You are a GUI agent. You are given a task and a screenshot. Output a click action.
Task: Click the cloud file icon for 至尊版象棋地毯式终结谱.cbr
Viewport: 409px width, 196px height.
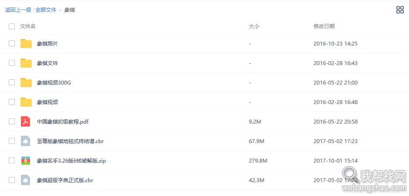click(26, 141)
